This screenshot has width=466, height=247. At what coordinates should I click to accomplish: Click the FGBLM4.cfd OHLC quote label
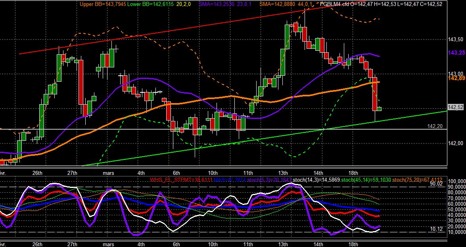click(x=381, y=4)
